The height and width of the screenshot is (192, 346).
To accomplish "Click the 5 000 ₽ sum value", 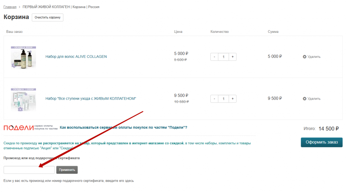I will pos(275,56).
